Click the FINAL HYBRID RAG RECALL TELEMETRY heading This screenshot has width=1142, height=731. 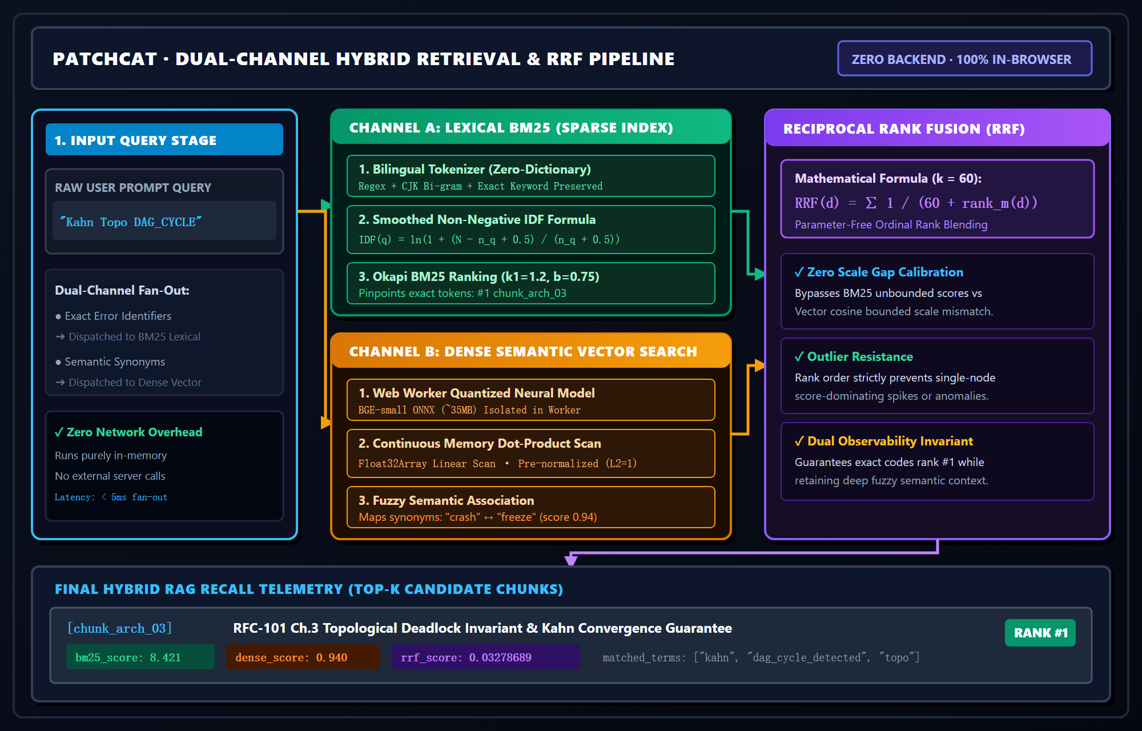[x=309, y=589]
